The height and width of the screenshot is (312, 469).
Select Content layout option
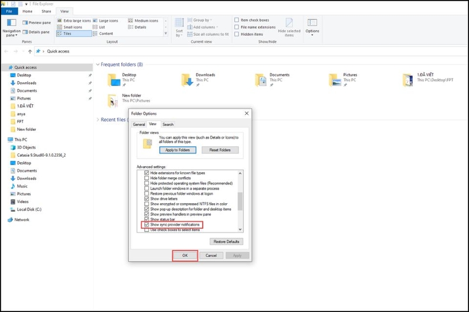103,34
